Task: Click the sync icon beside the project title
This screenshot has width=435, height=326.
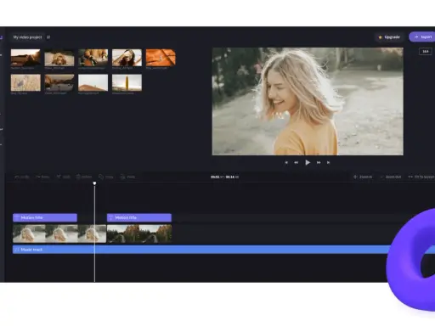Action: tap(48, 37)
